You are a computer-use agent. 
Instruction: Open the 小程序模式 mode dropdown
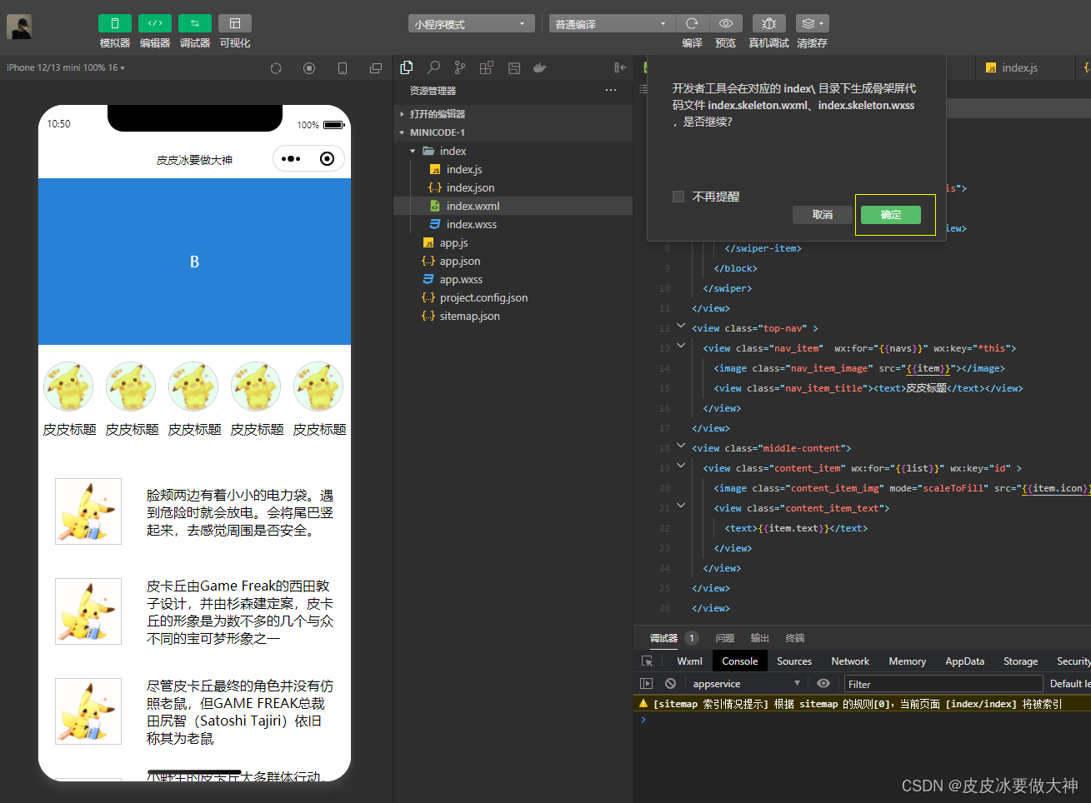(x=472, y=23)
